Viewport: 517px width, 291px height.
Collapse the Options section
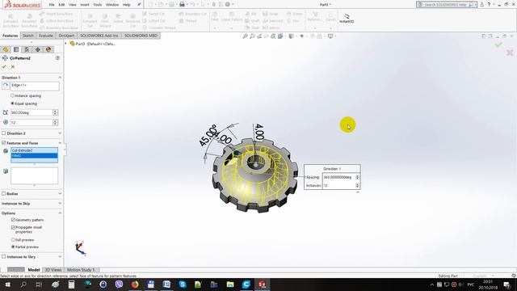coord(60,213)
